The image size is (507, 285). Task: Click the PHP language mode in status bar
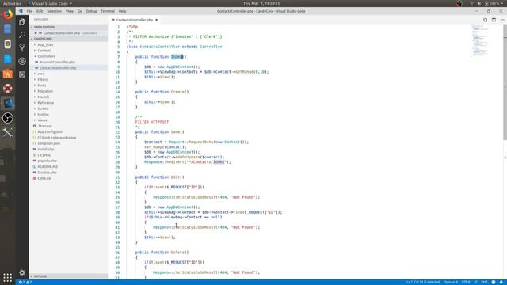pyautogui.click(x=484, y=282)
